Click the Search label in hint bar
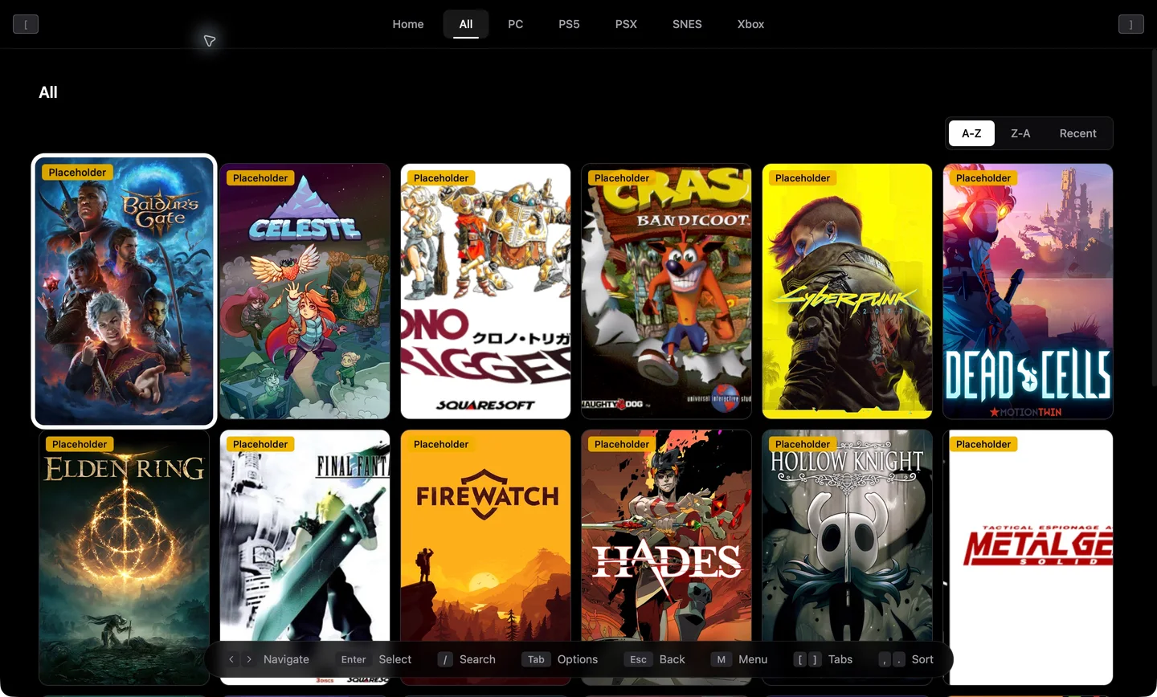This screenshot has height=697, width=1157. pyautogui.click(x=477, y=659)
